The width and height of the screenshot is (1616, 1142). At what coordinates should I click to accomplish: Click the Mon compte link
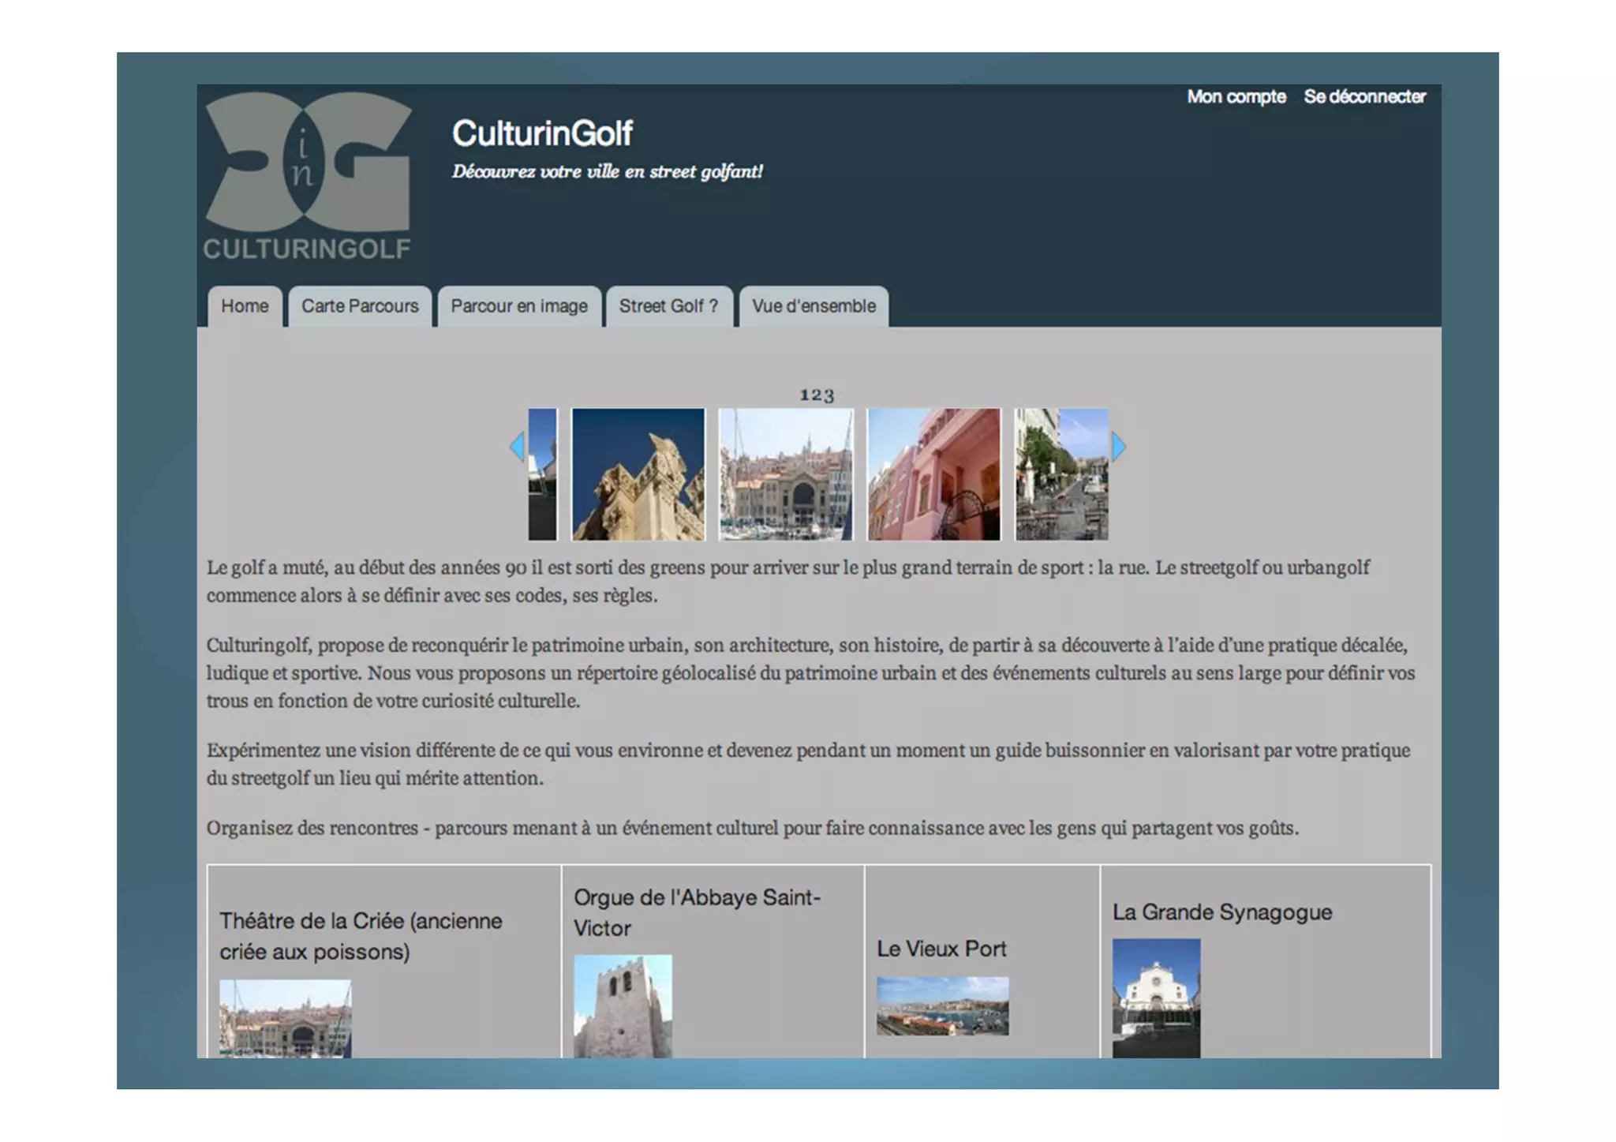click(1236, 97)
